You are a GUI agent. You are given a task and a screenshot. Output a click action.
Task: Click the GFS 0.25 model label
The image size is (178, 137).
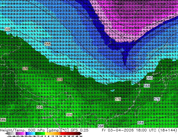(x=79, y=130)
